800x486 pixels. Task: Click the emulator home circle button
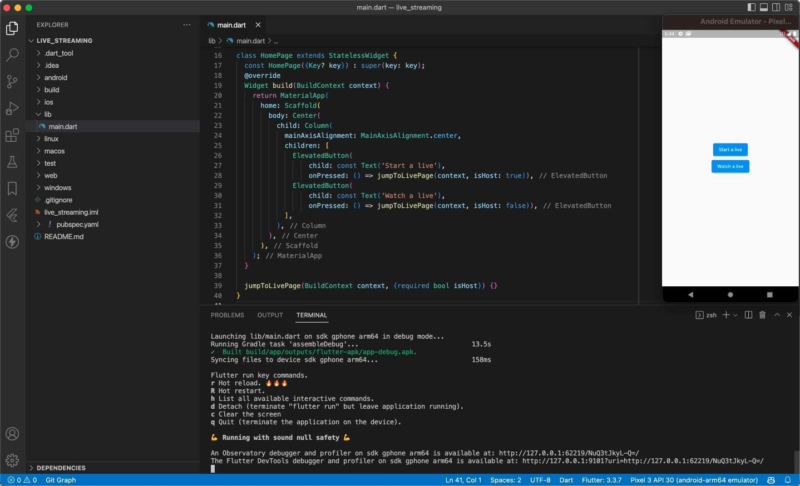pos(730,295)
